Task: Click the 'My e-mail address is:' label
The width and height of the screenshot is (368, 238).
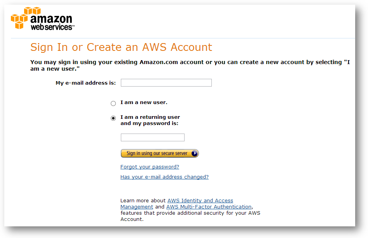Action: coord(85,83)
